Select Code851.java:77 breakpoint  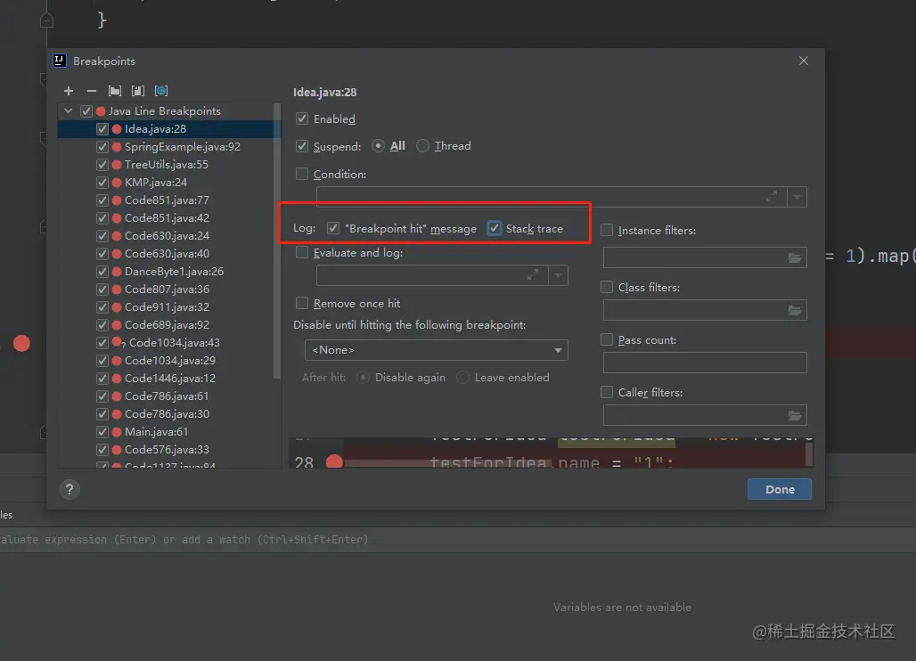(167, 200)
